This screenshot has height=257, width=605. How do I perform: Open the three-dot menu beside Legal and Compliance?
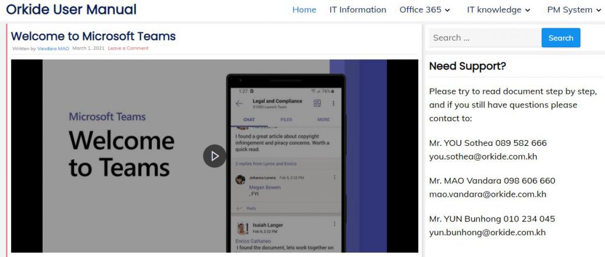tap(333, 103)
